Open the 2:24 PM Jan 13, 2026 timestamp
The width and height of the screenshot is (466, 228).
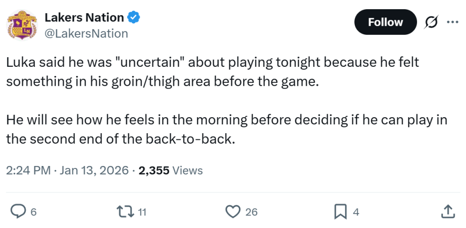coord(67,170)
